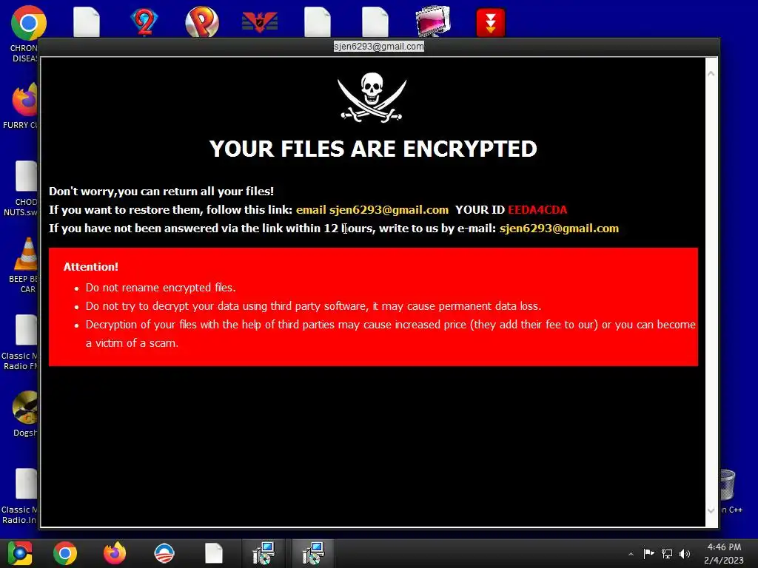This screenshot has width=758, height=568.
Task: Click the volume speaker tray icon
Action: pyautogui.click(x=685, y=554)
